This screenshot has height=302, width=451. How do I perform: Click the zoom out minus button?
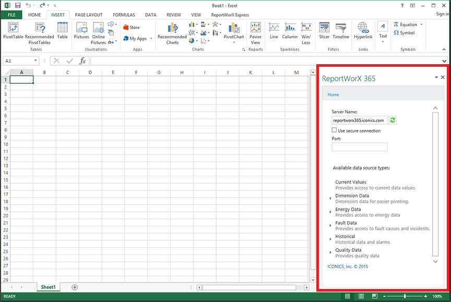(384, 296)
